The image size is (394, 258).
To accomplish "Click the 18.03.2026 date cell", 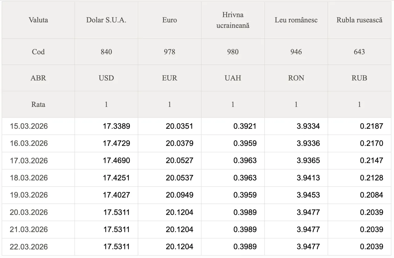I will pos(29,178).
